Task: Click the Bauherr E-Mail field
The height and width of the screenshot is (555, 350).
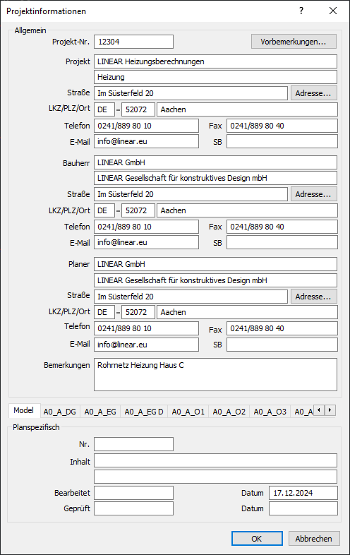Action: click(146, 242)
